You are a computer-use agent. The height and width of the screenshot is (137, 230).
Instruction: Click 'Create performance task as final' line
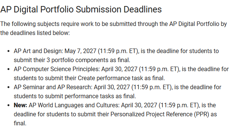point(121,78)
